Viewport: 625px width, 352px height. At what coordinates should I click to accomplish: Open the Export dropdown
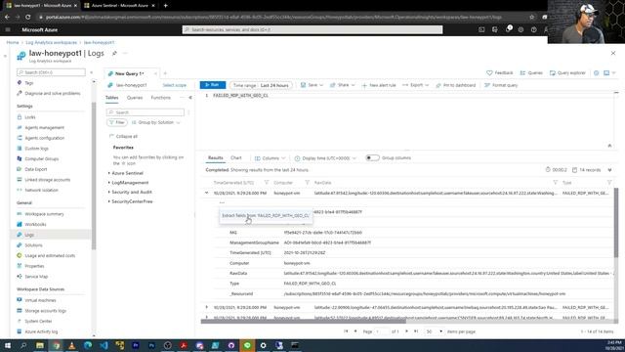415,85
